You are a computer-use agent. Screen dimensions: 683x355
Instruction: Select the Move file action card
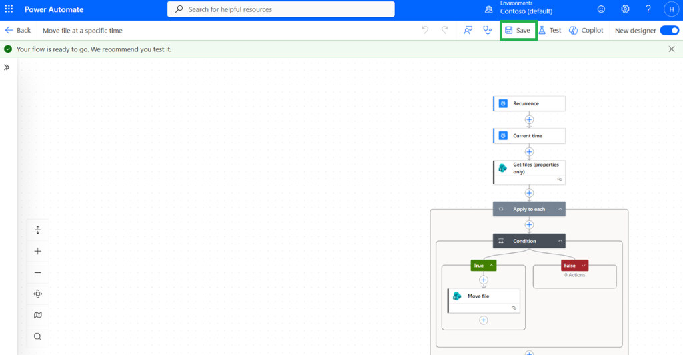(484, 300)
